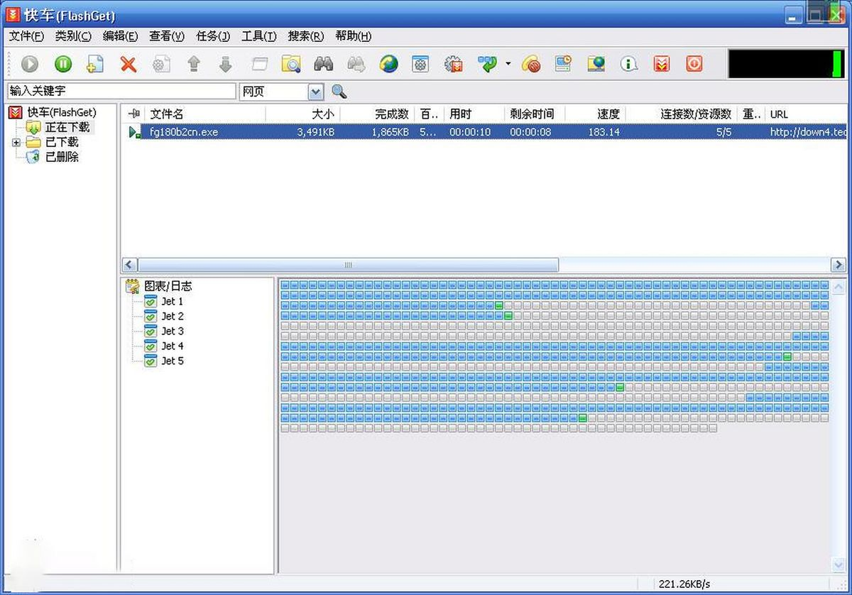Open the 任务(J) menu
Screen dimensions: 852x595
click(x=213, y=36)
